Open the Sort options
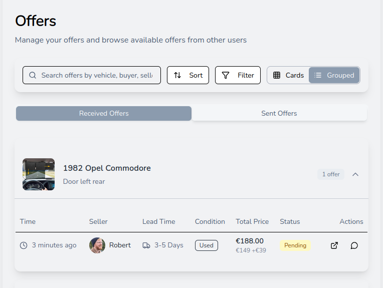The height and width of the screenshot is (288, 383). 188,75
